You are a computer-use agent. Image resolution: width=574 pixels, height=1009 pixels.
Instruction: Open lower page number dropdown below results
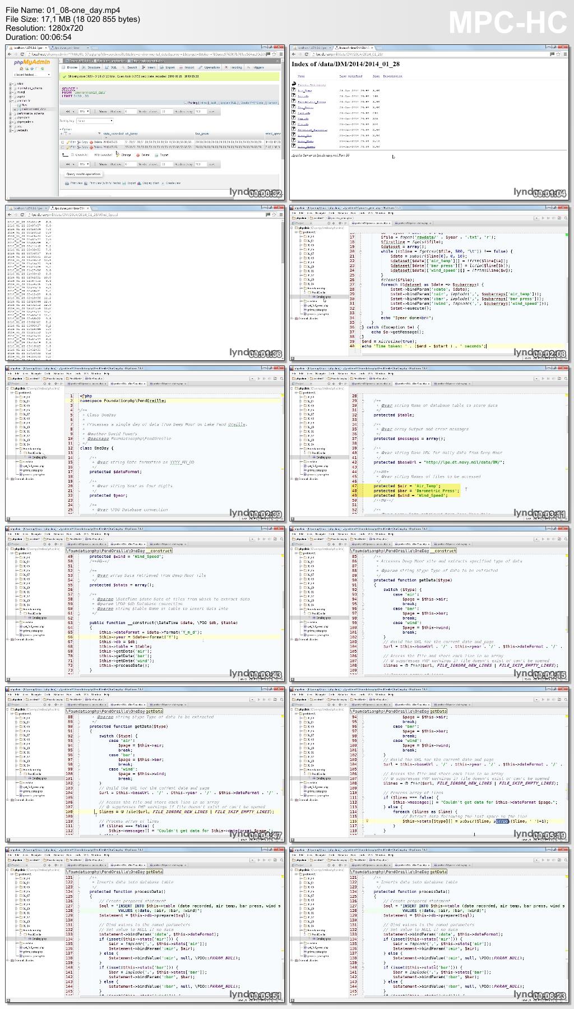84,164
